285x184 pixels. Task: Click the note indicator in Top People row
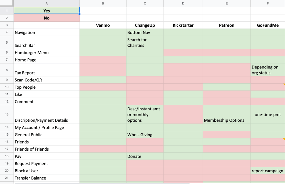pos(284,84)
